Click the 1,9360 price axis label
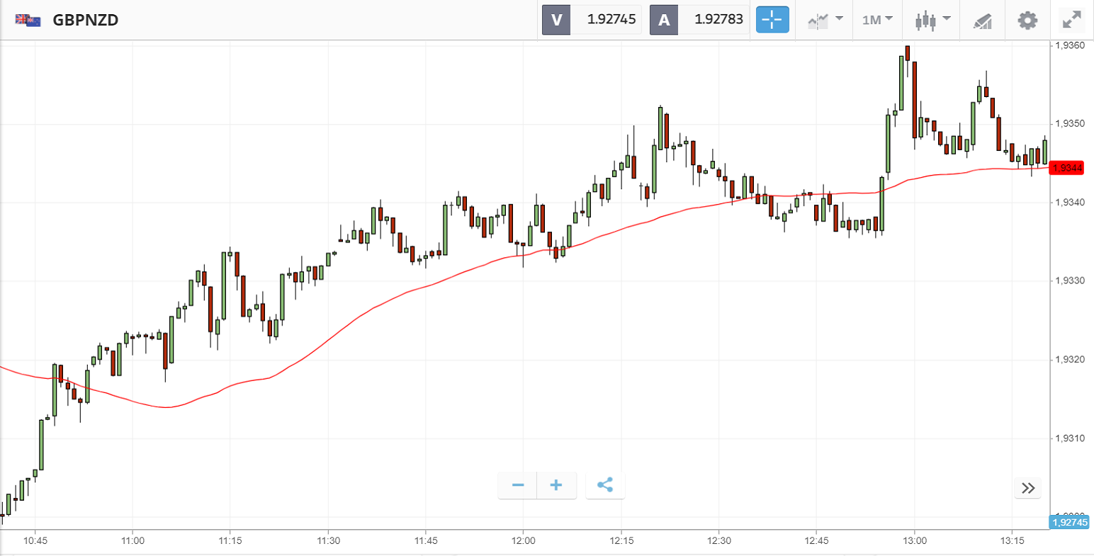The height and width of the screenshot is (556, 1094). pos(1070,45)
